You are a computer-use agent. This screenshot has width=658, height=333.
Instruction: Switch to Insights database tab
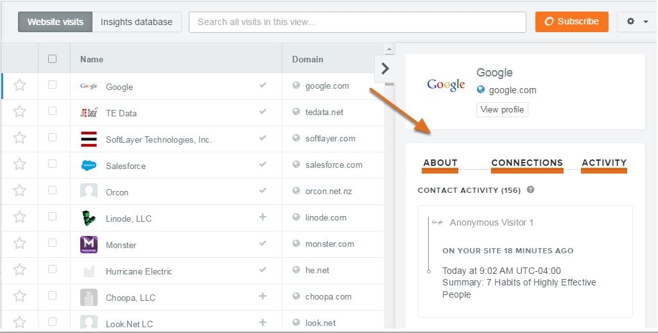pyautogui.click(x=136, y=22)
